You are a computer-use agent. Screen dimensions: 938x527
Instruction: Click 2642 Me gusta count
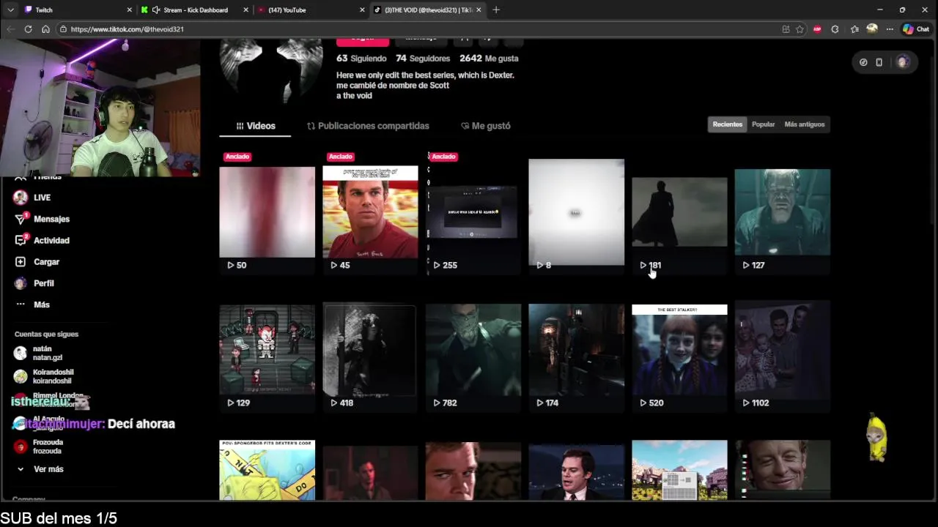tap(489, 58)
